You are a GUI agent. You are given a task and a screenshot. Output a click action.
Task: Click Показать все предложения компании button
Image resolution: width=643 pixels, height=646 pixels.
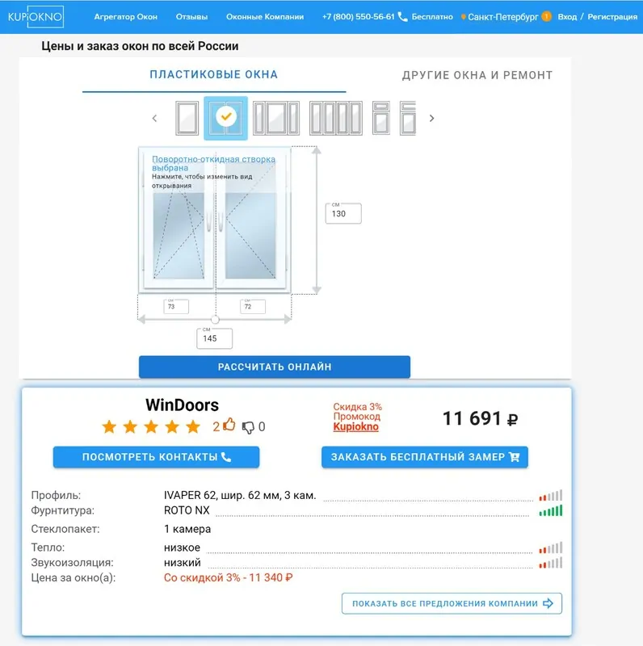(x=452, y=603)
